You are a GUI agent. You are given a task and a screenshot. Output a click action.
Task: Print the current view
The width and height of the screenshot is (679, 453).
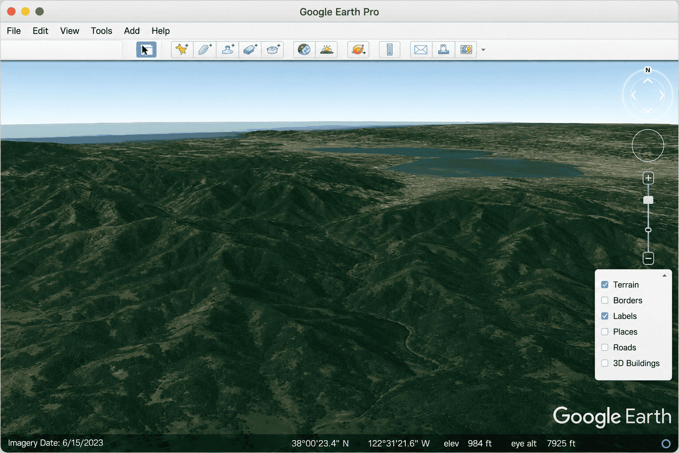pyautogui.click(x=443, y=50)
